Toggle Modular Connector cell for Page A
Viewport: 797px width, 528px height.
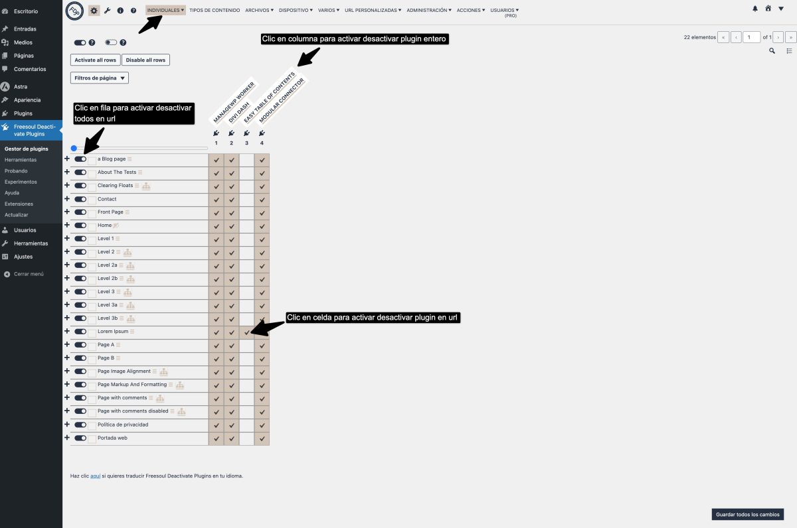point(262,346)
